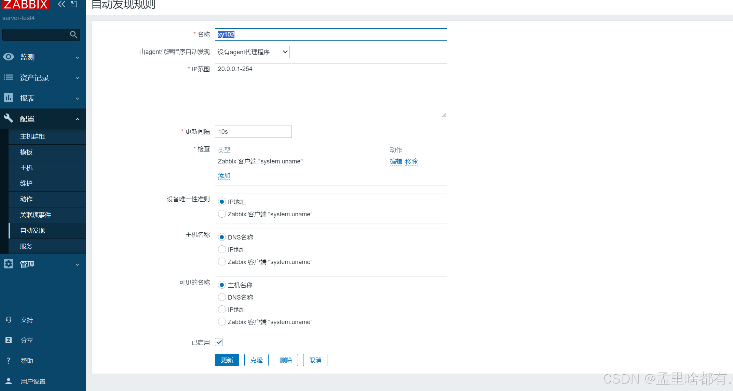Open the agent代理程序 dropdown
This screenshot has width=733, height=391.
(x=252, y=52)
